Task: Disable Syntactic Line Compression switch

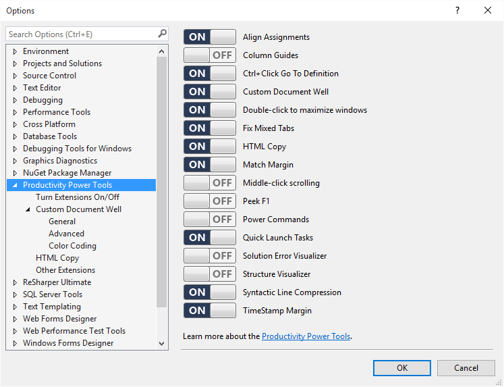Action: pyautogui.click(x=210, y=292)
